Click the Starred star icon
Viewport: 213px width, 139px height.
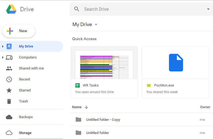(9, 90)
